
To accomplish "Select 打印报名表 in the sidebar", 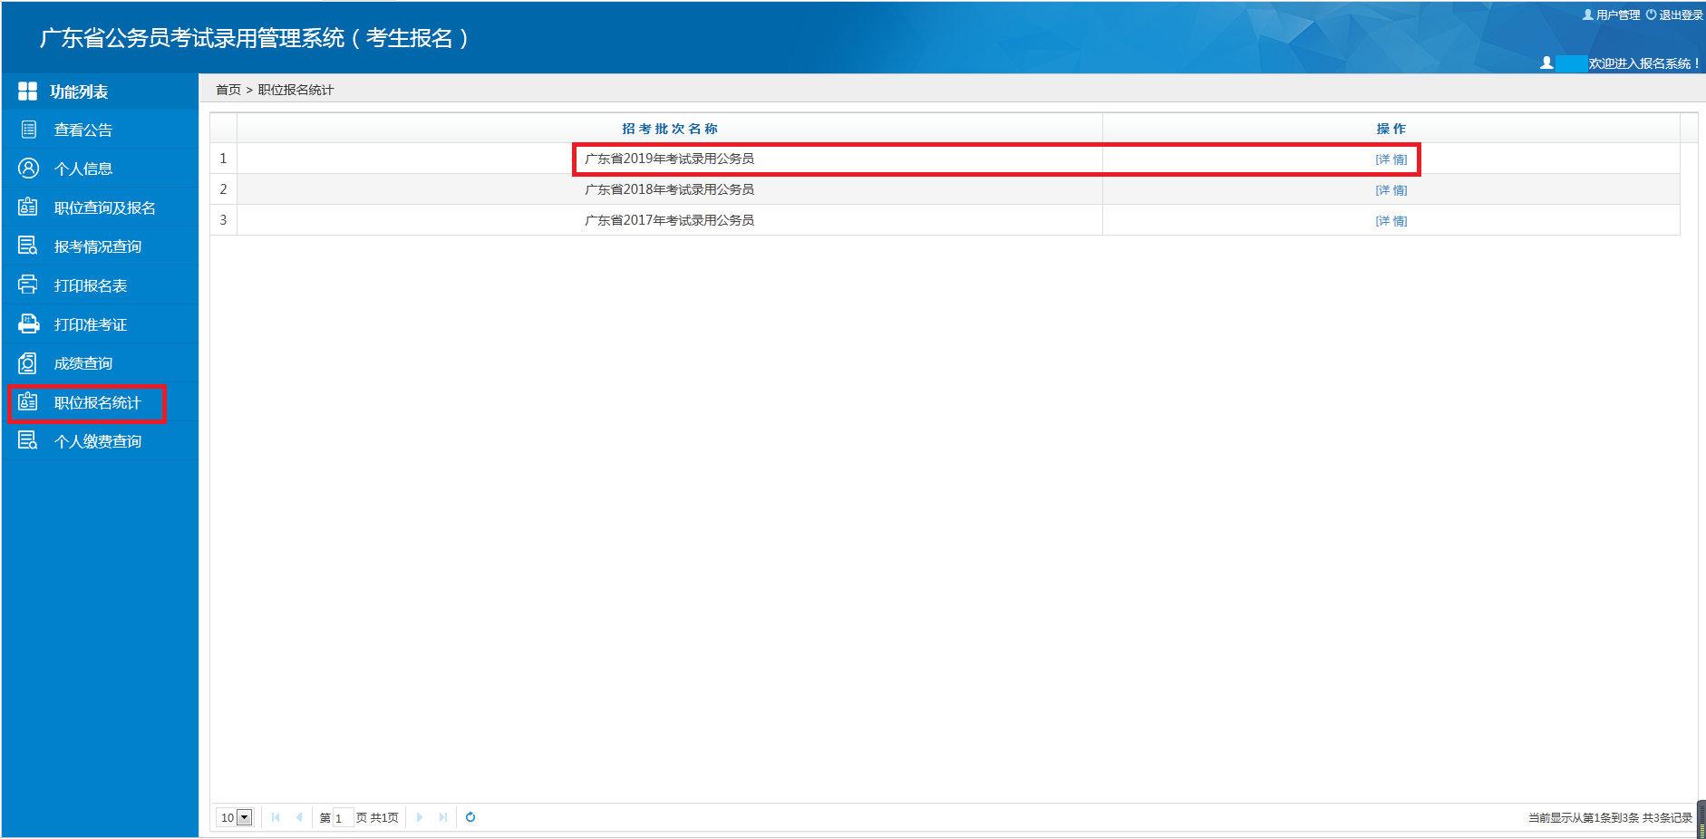I will point(100,285).
